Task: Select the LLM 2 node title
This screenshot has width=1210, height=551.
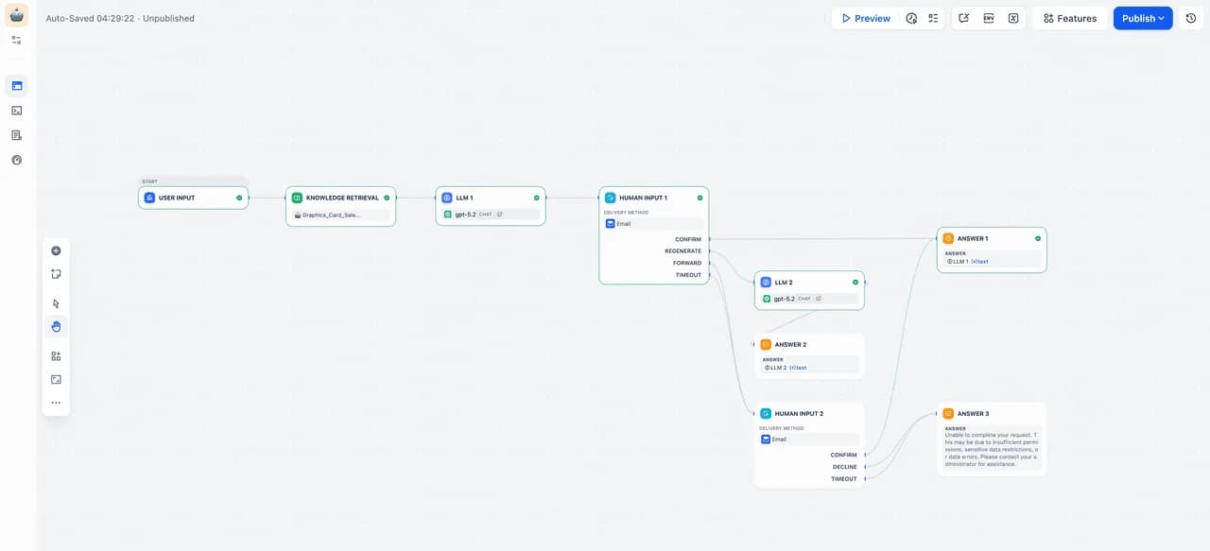Action: point(784,282)
